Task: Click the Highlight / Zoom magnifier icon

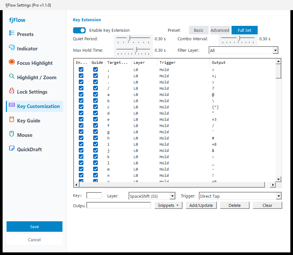Action: click(11, 76)
